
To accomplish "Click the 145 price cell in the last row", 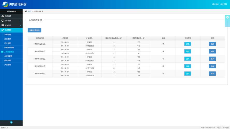I will coord(139,76).
